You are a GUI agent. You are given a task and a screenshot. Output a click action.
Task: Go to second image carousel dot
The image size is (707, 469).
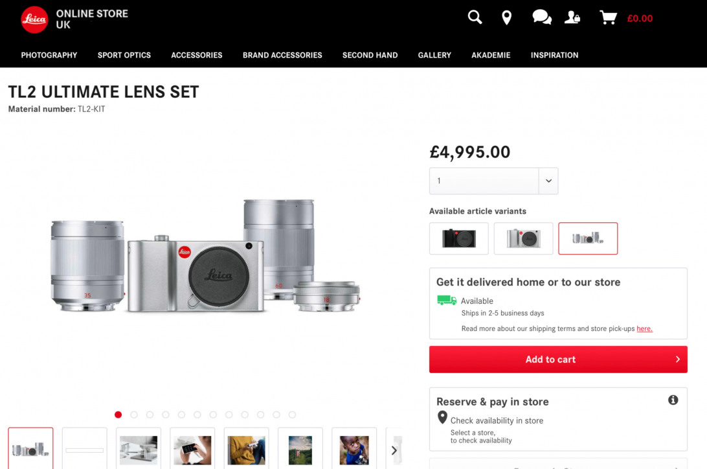coord(134,415)
